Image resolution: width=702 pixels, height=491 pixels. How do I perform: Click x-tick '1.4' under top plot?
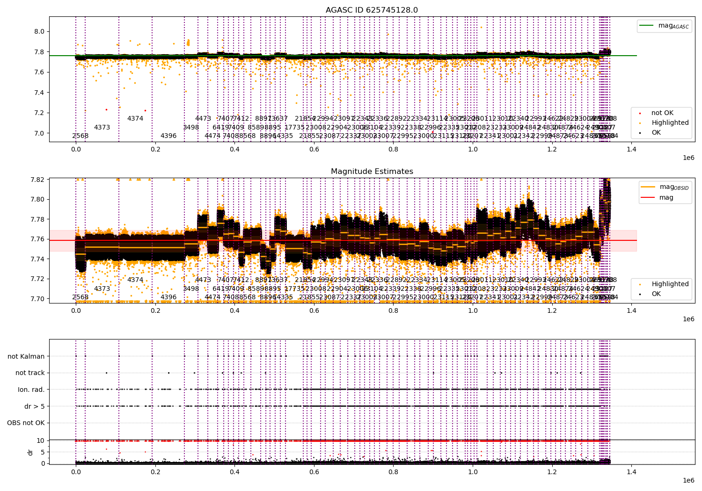coord(632,150)
